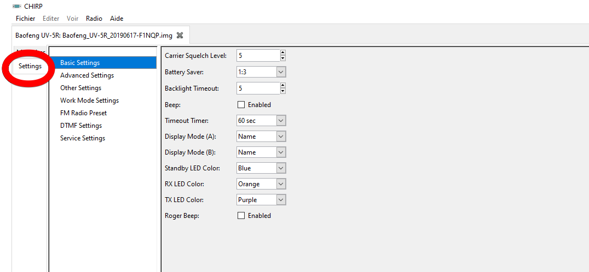Switch to the Settings side tab
The image size is (589, 272).
(x=30, y=66)
